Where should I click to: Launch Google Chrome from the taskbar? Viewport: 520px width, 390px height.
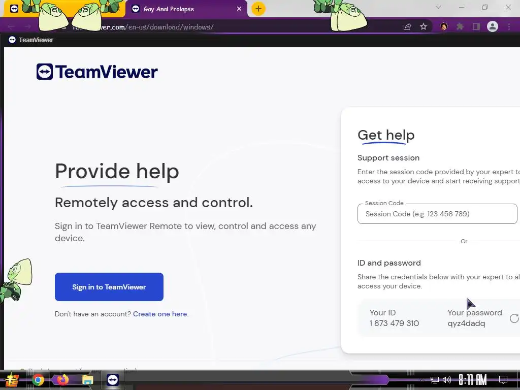click(38, 380)
